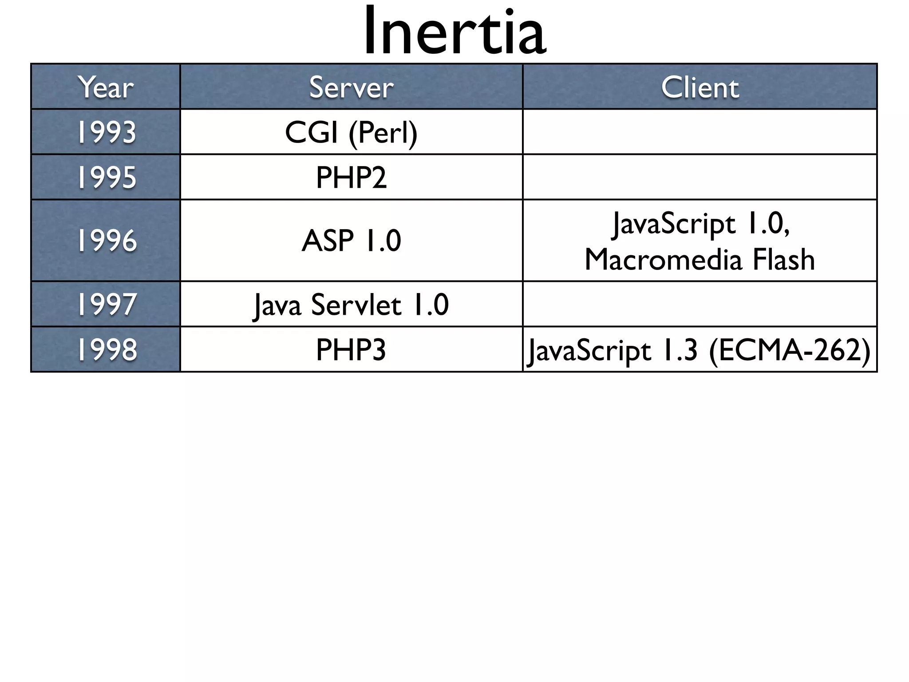Click the JavaScript 1.0, Macromedia Flash cell
909x682 pixels.
[700, 241]
